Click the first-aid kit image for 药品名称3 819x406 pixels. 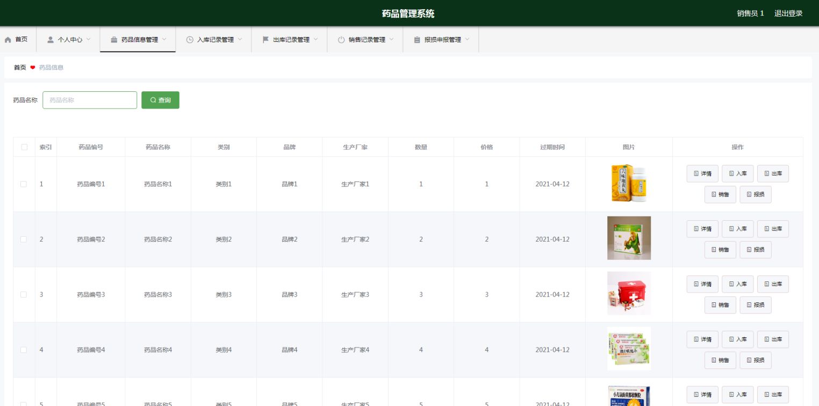pos(629,293)
